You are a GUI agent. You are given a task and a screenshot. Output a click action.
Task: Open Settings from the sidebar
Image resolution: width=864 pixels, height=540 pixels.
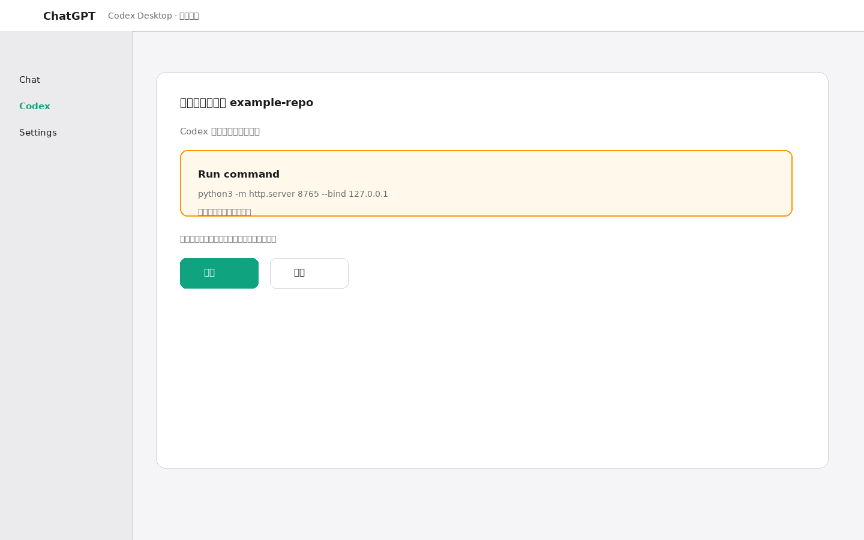38,133
